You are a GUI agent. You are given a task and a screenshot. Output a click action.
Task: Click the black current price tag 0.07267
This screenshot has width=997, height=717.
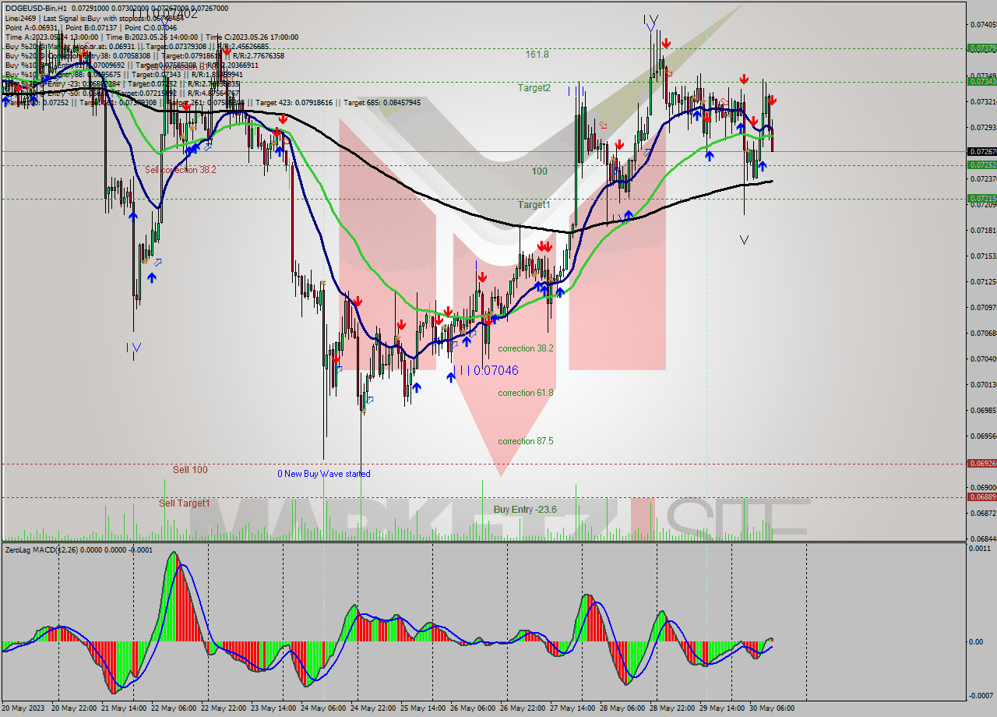pyautogui.click(x=981, y=152)
